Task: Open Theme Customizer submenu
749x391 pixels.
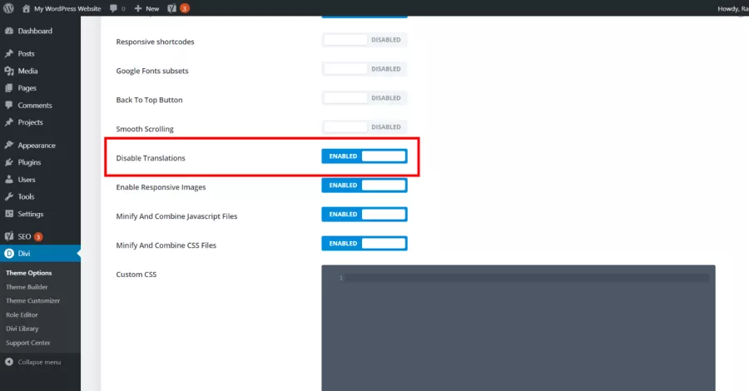Action: [x=33, y=301]
